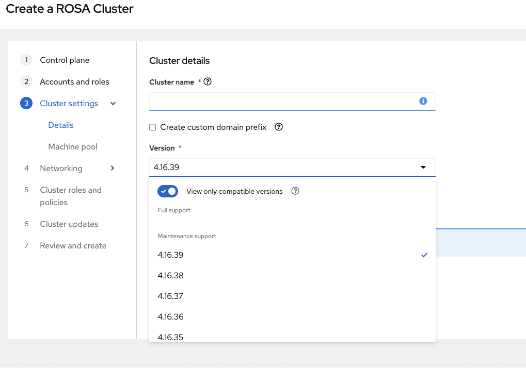
Task: Jump to the Review and create step
Action: 73,246
